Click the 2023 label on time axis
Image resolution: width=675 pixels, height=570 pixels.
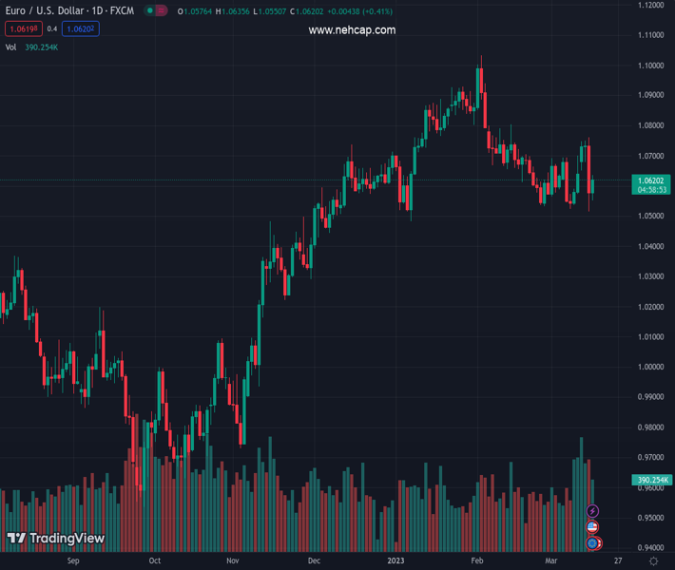396,561
